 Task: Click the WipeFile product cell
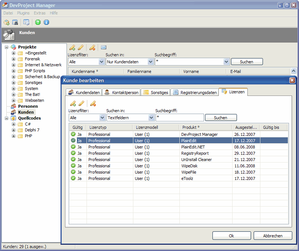point(206,172)
